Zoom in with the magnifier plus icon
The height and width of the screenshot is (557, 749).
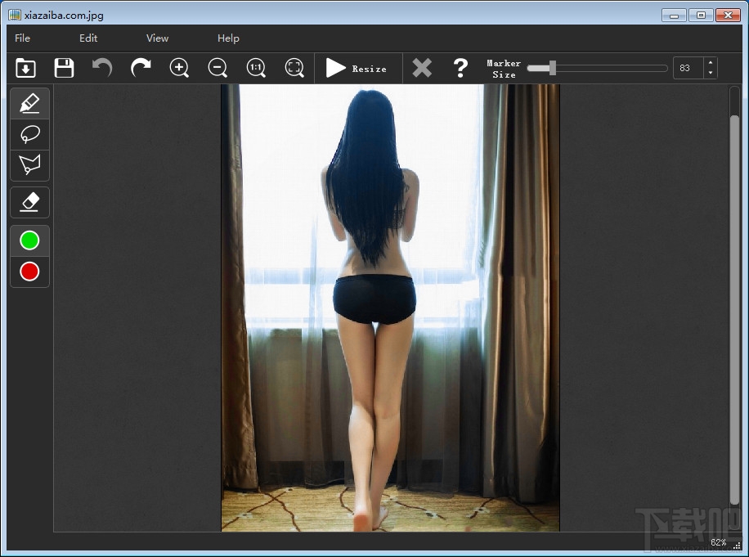[x=180, y=68]
